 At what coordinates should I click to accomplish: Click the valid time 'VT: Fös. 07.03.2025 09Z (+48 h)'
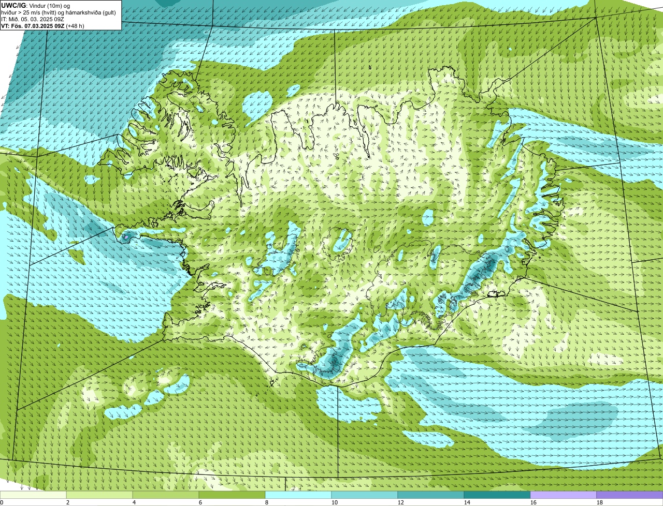coord(42,26)
